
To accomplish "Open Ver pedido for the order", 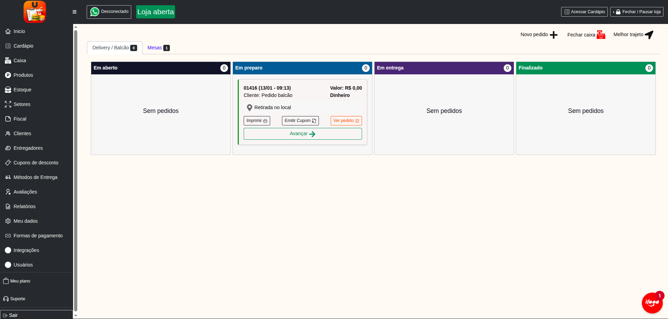I will point(346,121).
